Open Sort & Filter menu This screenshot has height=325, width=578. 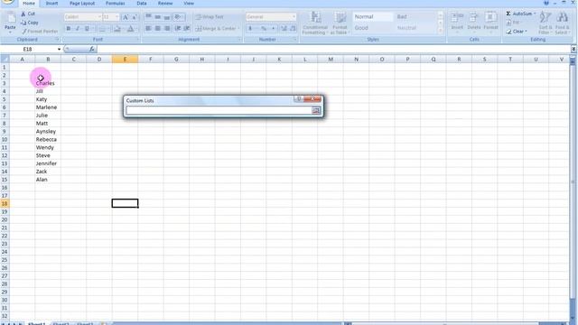click(545, 22)
